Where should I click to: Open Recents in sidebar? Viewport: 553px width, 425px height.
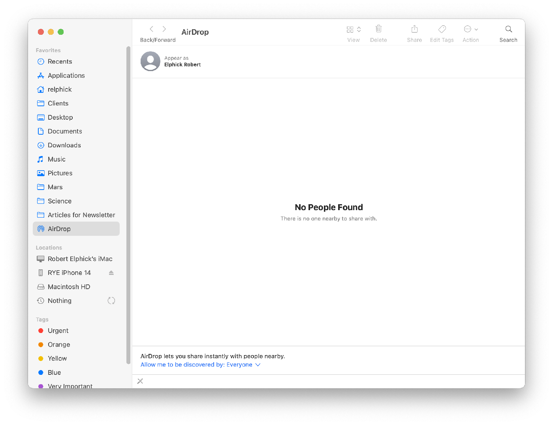[x=76, y=62]
